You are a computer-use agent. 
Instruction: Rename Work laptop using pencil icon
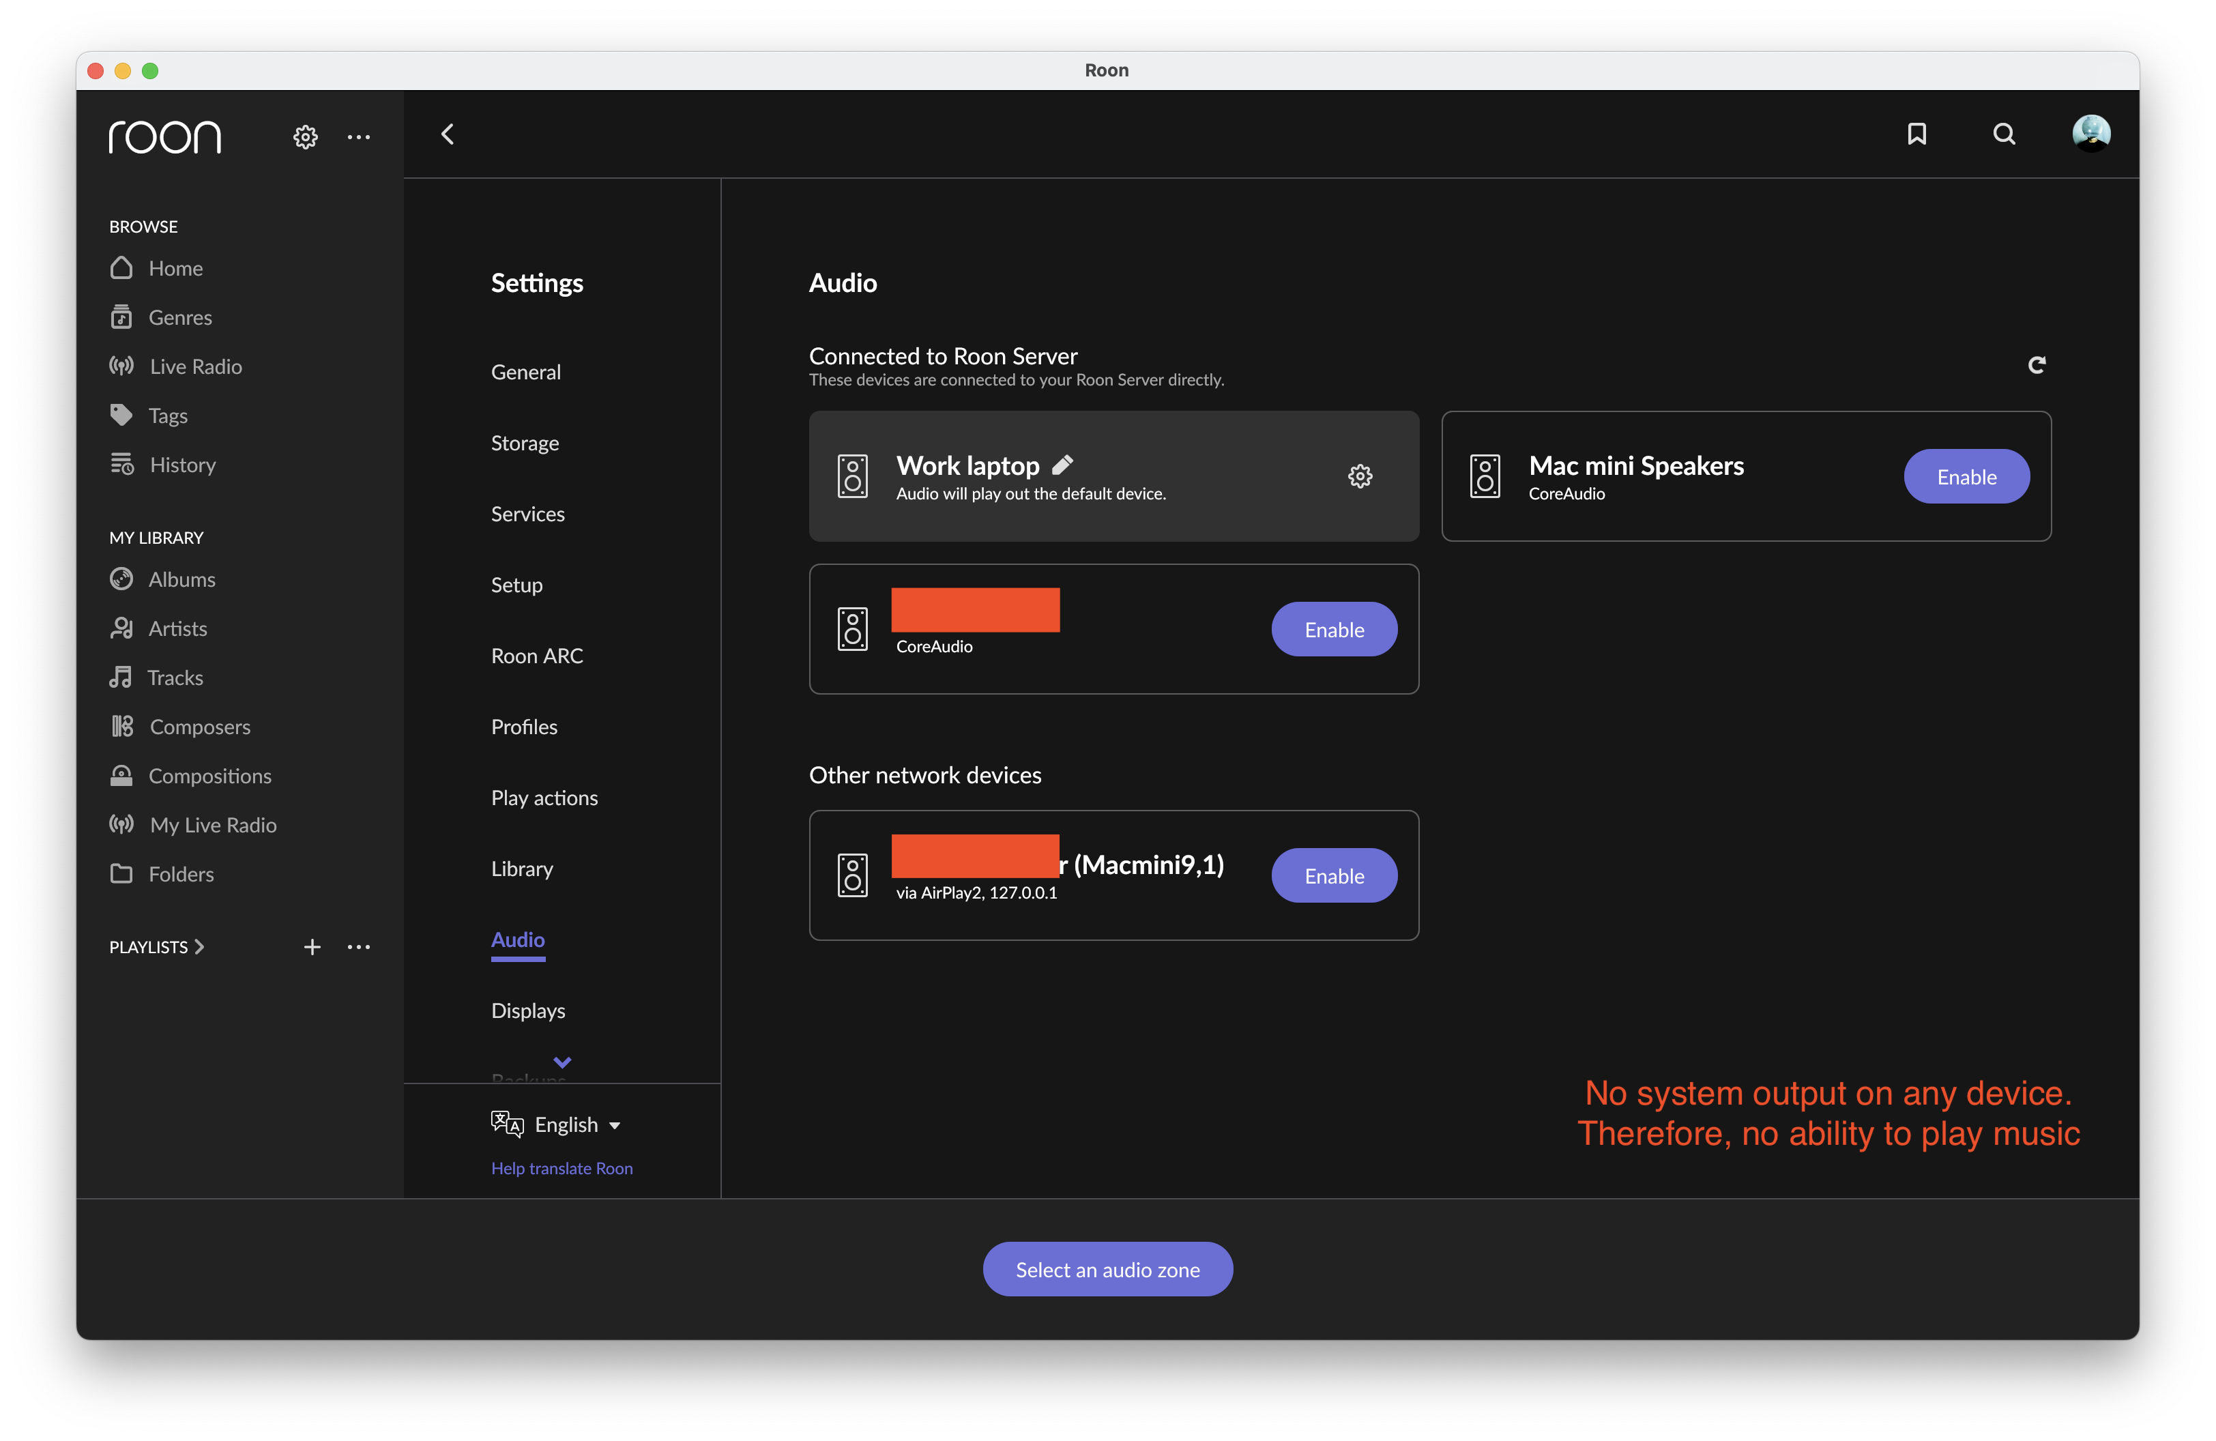(x=1062, y=463)
